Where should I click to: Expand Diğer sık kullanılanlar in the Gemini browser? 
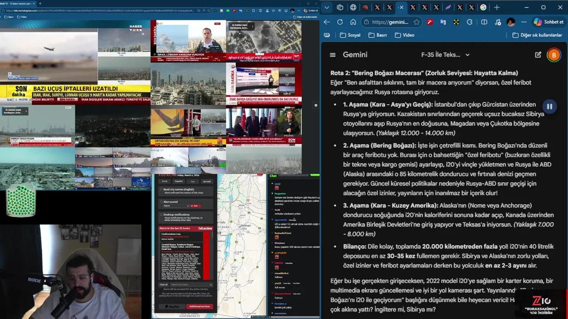click(x=537, y=35)
